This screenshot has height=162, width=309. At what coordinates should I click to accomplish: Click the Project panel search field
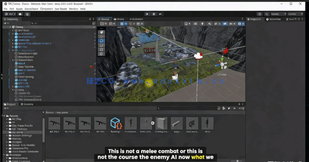[x=187, y=108]
